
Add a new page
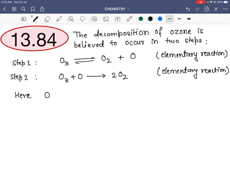coord(207,9)
